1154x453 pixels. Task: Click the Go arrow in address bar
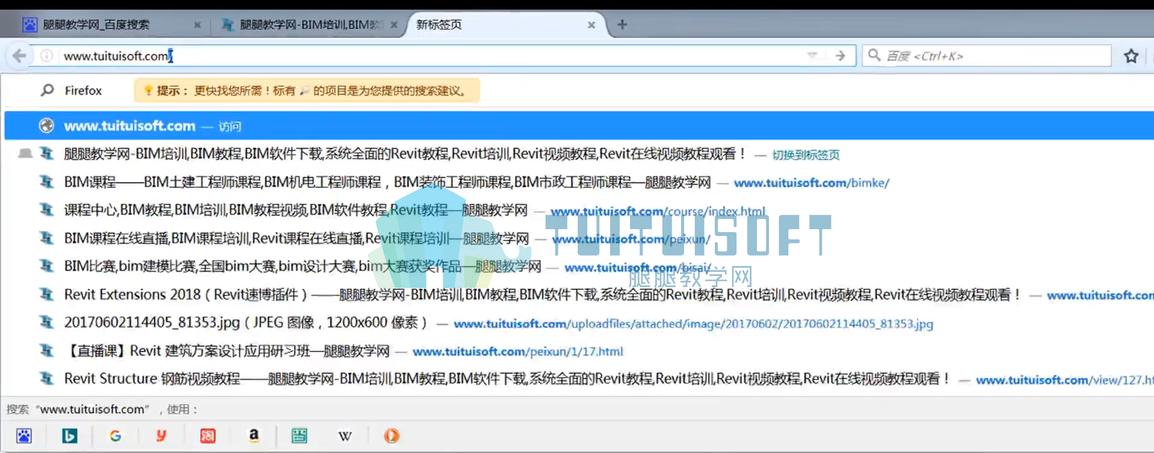click(x=841, y=56)
